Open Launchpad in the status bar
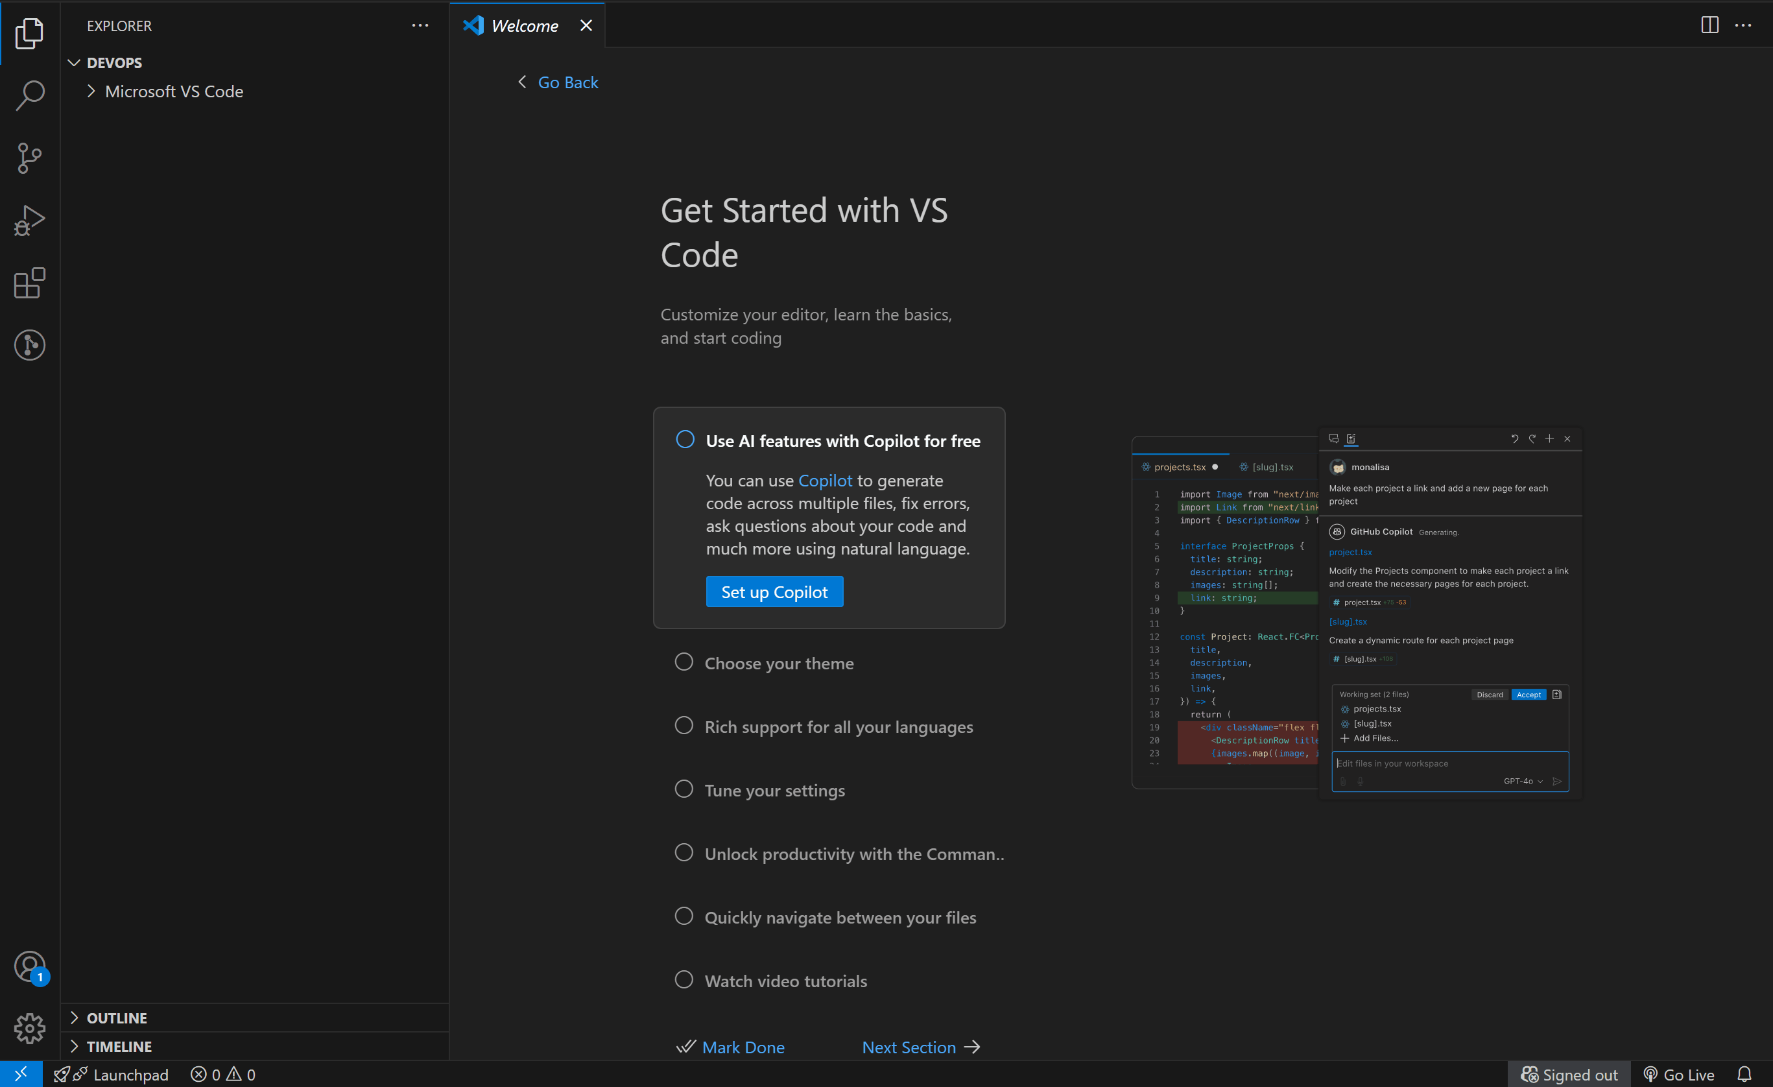Screen dimensions: 1773x1087 pyautogui.click(x=112, y=1074)
